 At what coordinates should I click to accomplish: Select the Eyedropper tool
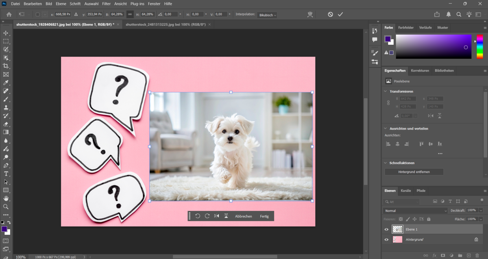[x=6, y=83]
